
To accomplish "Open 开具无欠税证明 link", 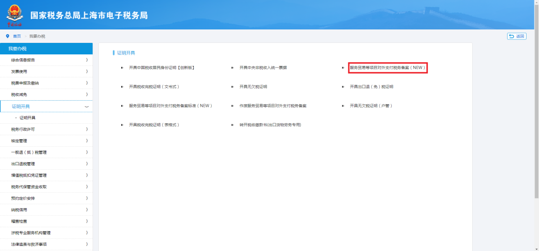I will click(254, 87).
